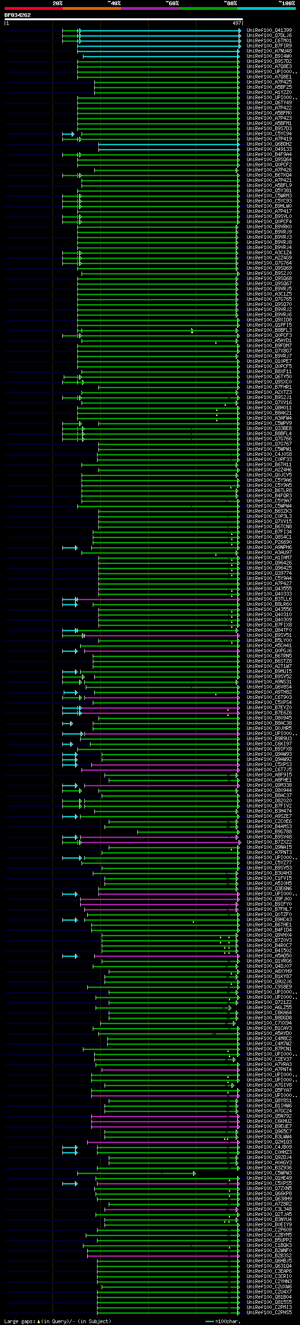Image resolution: width=300 pixels, height=1325 pixels.
Task: Select the UniRef100_Q96426 label
Action: pyautogui.click(x=269, y=563)
